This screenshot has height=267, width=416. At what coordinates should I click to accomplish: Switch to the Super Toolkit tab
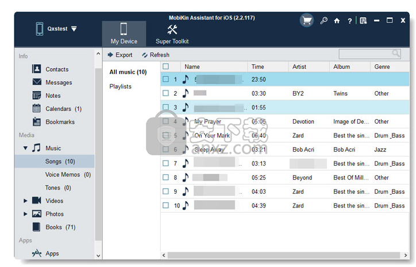click(172, 34)
